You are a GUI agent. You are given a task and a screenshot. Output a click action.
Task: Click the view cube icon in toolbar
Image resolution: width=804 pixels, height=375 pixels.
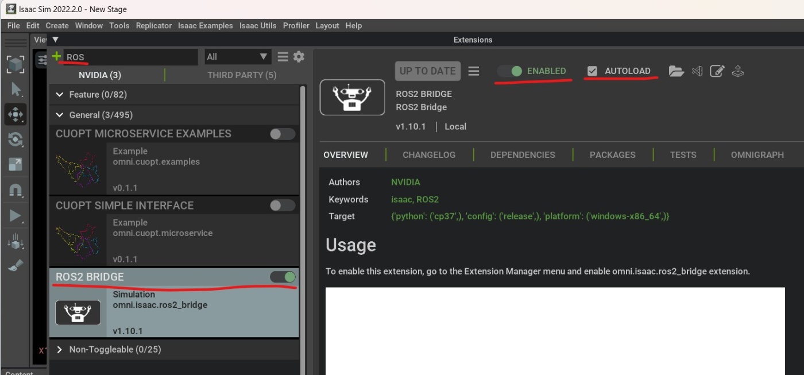(x=16, y=64)
